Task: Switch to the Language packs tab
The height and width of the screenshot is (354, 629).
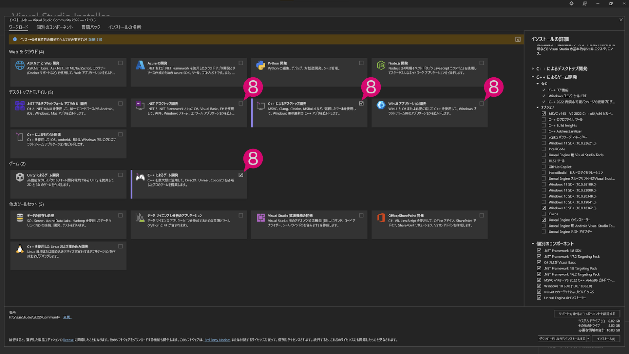Action: point(91,27)
